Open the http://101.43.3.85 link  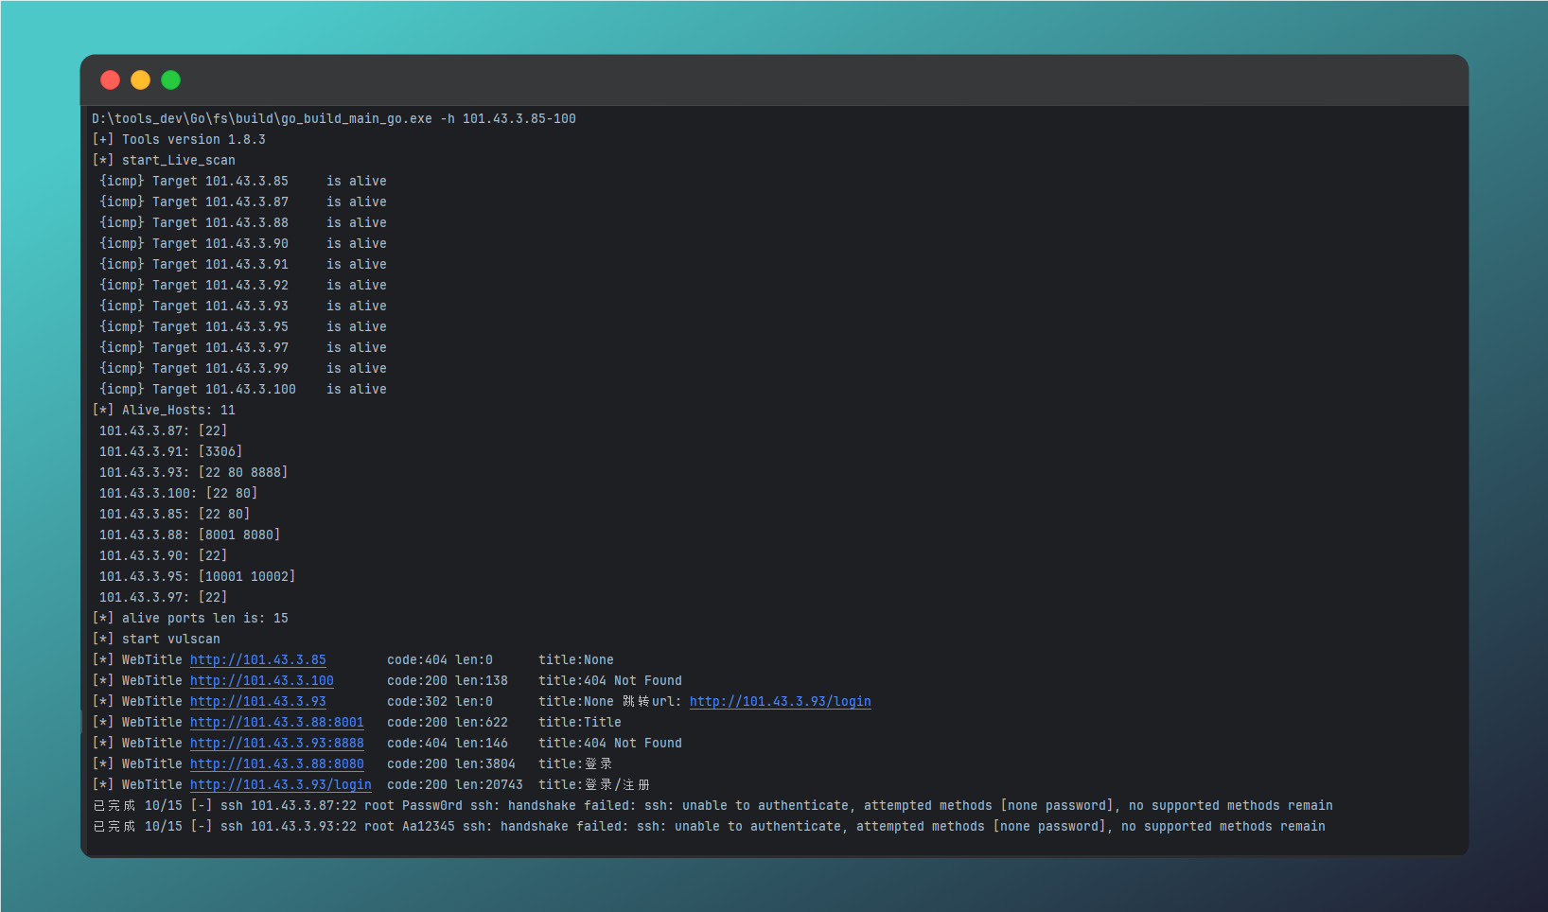(x=257, y=659)
